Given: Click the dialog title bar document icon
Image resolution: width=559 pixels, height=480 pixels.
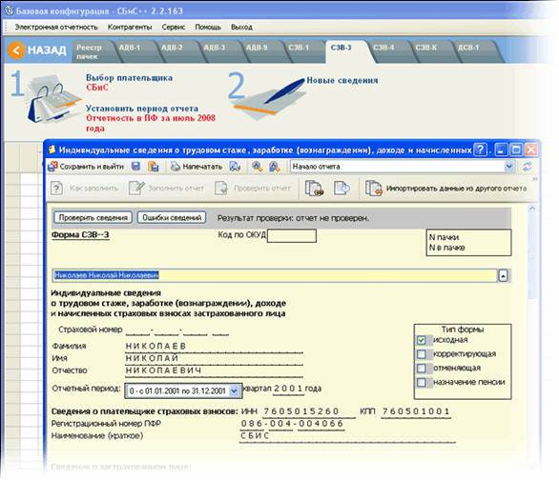Looking at the screenshot, I should (x=52, y=150).
